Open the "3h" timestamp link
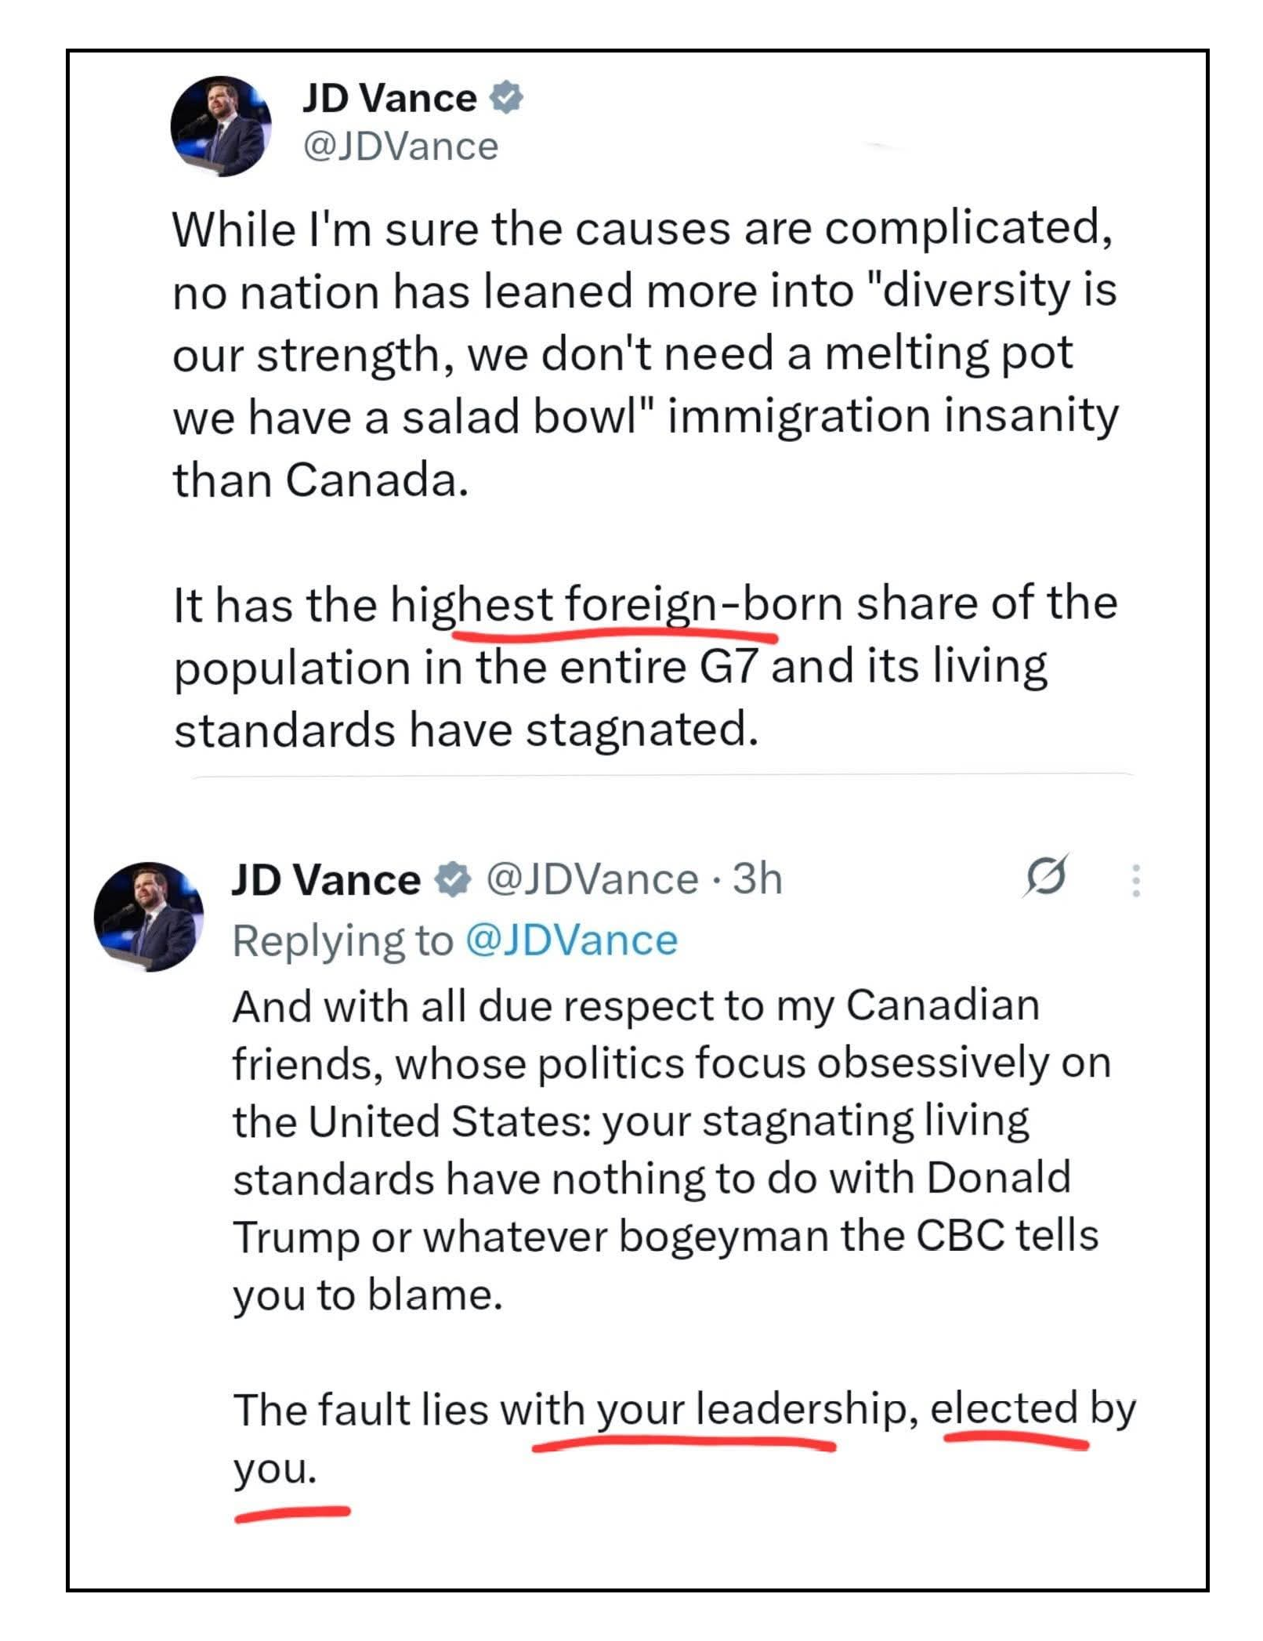 tap(758, 879)
